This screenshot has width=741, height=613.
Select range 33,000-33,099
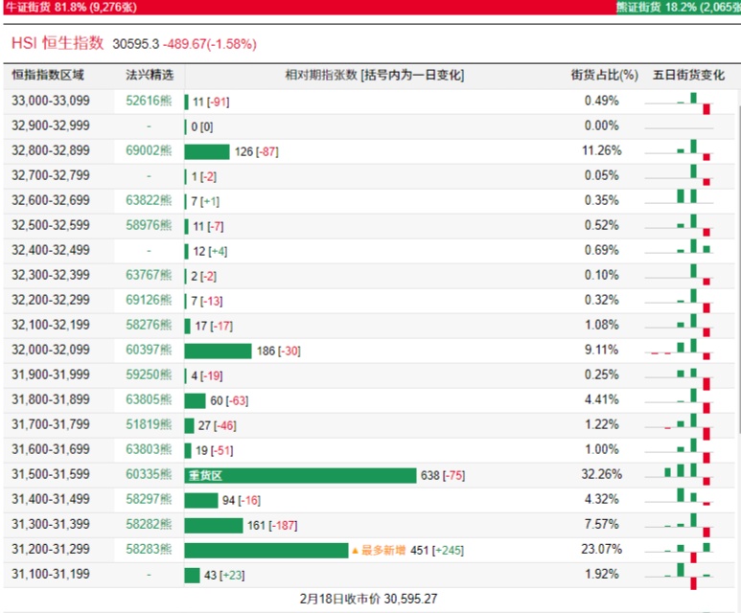51,101
